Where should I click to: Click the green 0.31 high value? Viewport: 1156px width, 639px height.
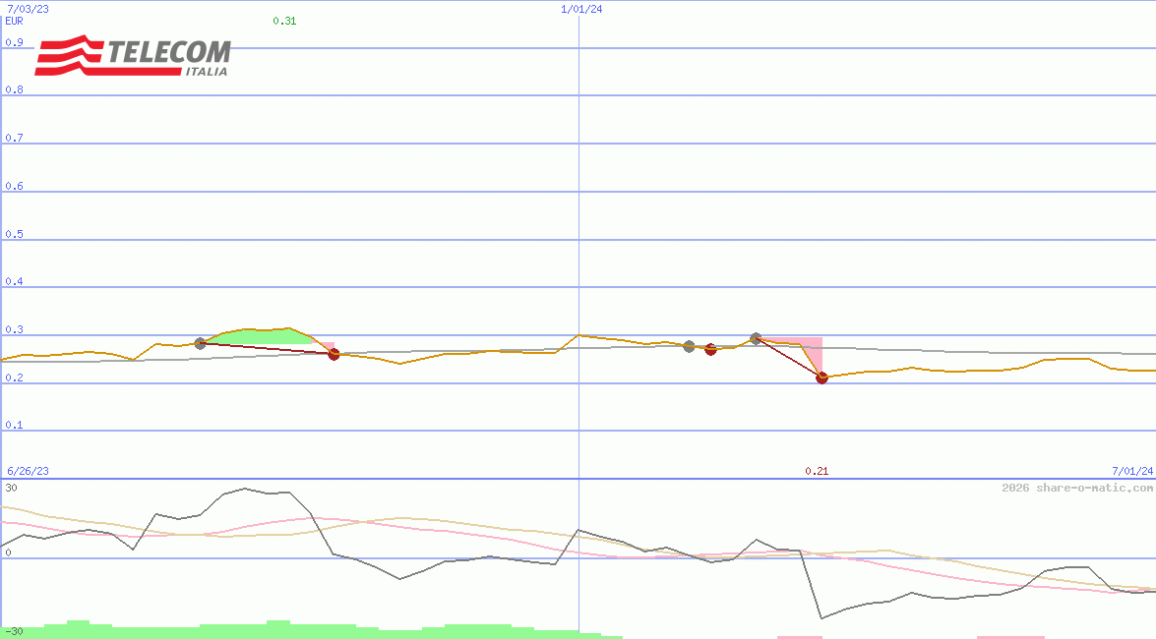click(x=284, y=21)
